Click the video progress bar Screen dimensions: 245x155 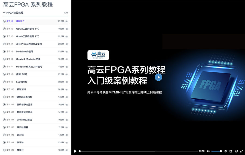point(138,151)
